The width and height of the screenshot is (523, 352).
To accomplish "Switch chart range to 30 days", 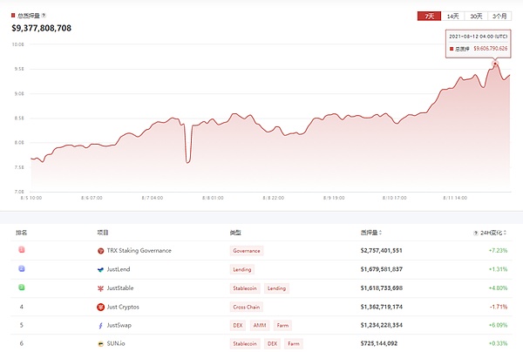I will pos(476,16).
